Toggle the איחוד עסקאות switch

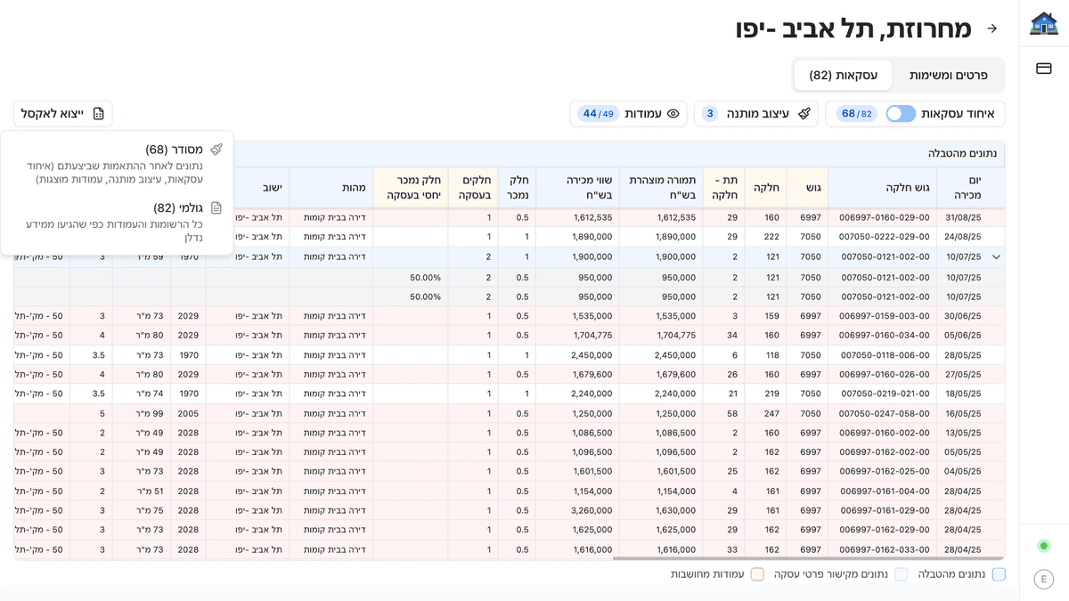[x=901, y=114]
